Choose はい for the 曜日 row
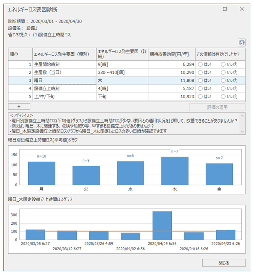Viewport: 253px width, 274px height. [x=200, y=80]
